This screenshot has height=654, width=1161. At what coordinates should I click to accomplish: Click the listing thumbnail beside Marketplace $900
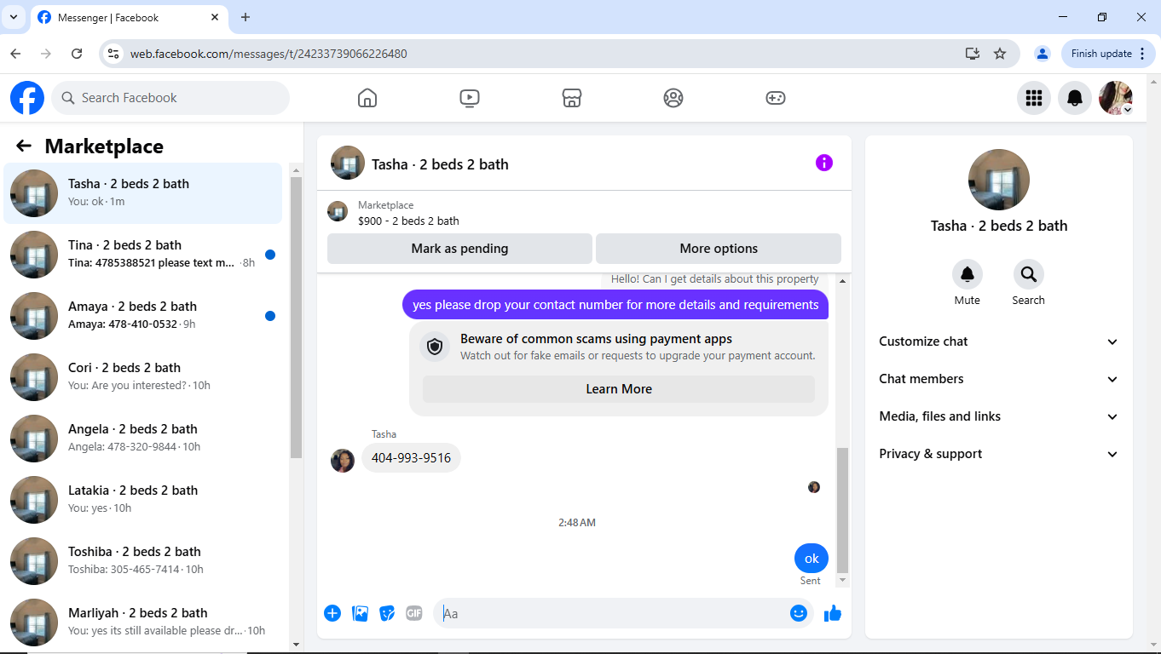tap(338, 212)
